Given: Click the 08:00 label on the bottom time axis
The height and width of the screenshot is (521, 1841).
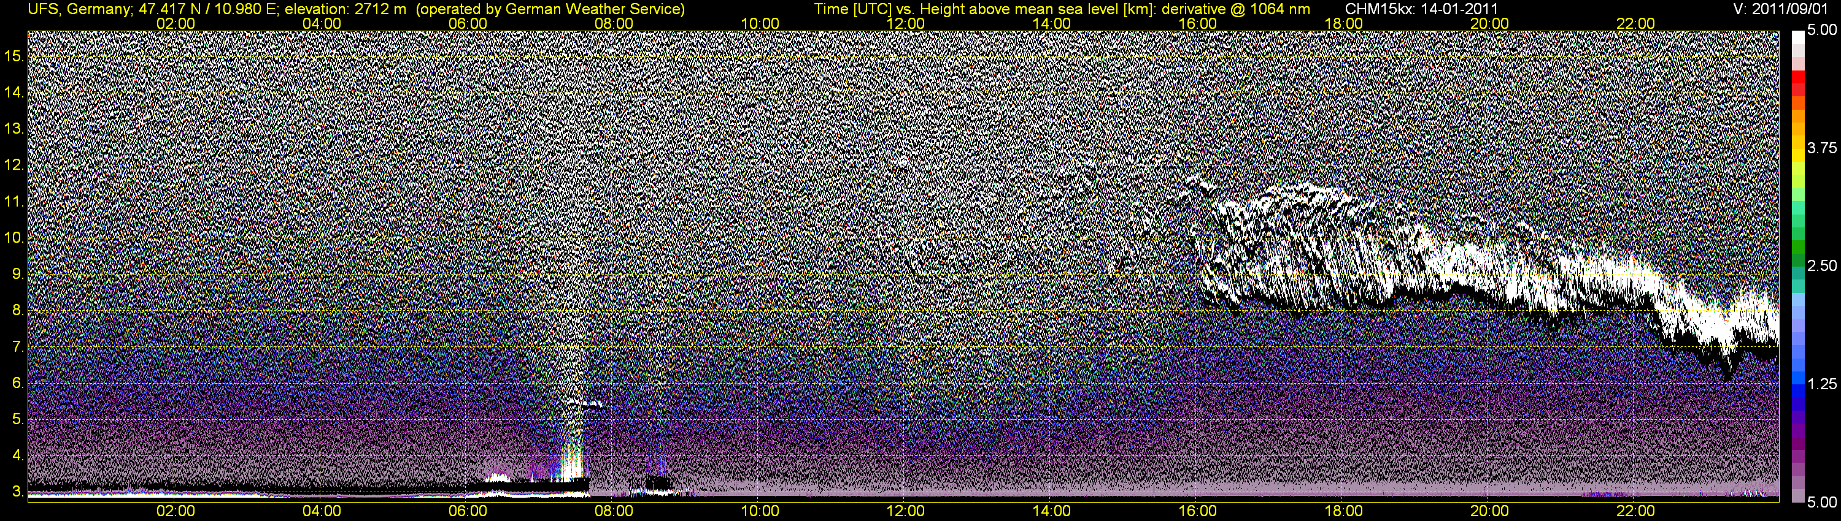Looking at the screenshot, I should tap(613, 511).
